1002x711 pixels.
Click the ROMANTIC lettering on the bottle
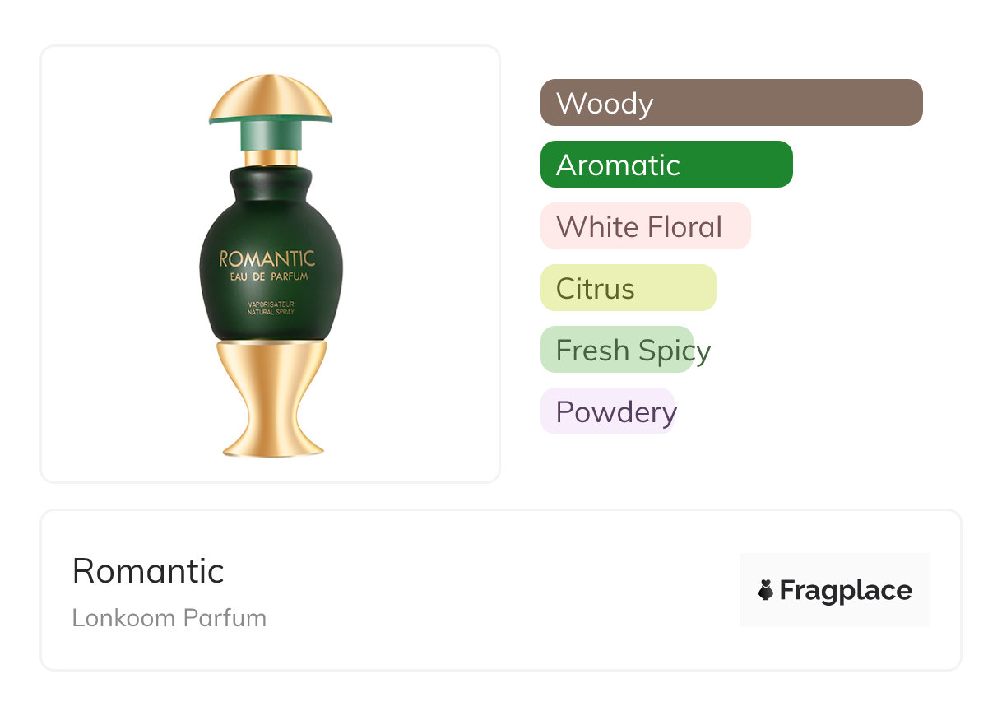pos(267,259)
